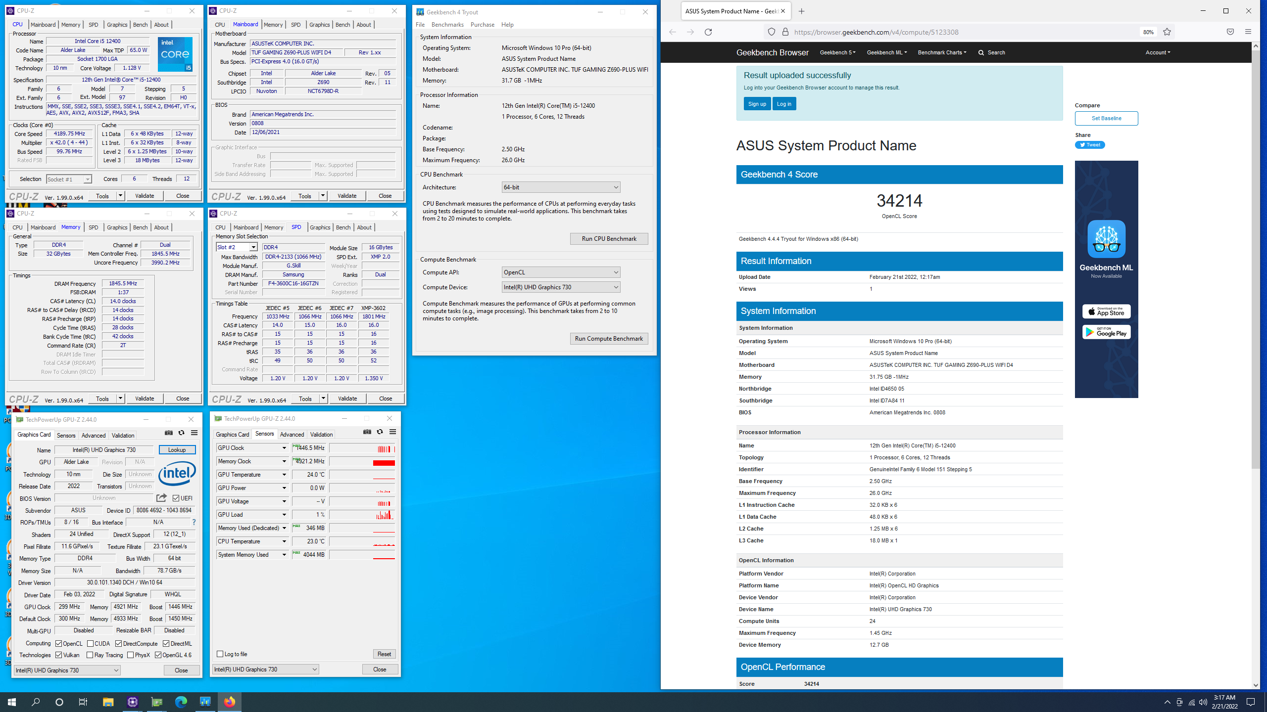Image resolution: width=1267 pixels, height=712 pixels.
Task: Switch to Firefox in the taskbar
Action: click(x=230, y=702)
